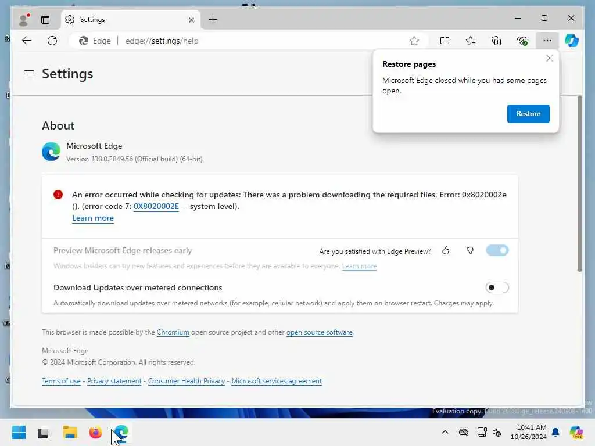Screen dimensions: 595x446
Task: Launch Firefox from the taskbar
Action: click(95, 432)
